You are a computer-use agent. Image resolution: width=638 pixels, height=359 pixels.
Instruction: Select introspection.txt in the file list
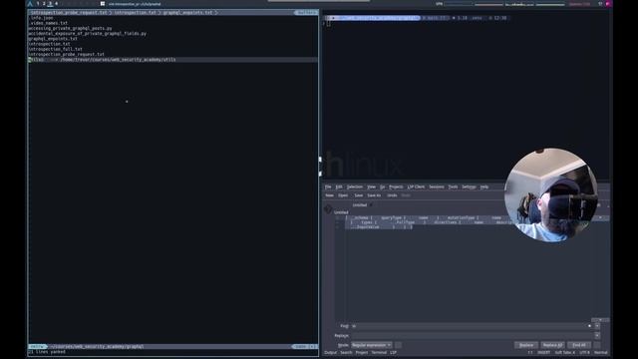pos(49,44)
